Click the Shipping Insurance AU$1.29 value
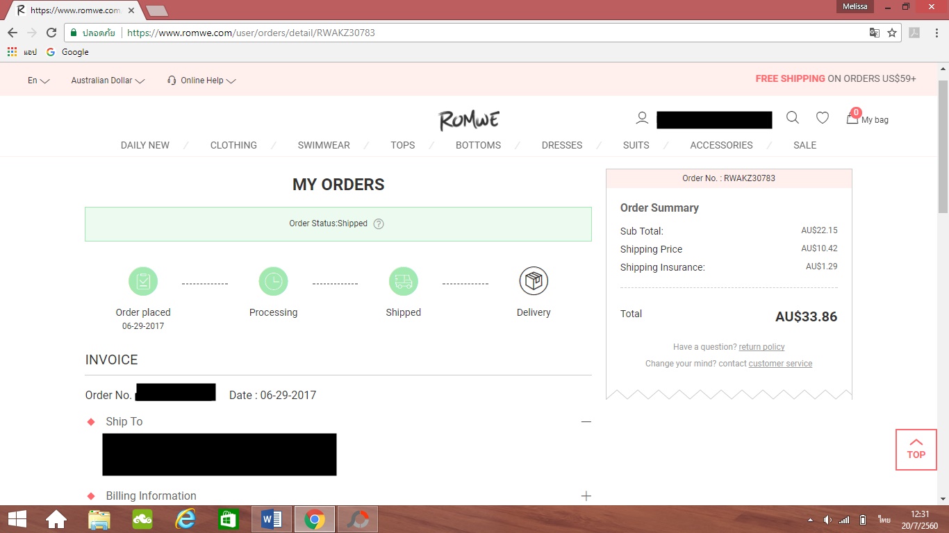The width and height of the screenshot is (949, 533). pos(822,266)
